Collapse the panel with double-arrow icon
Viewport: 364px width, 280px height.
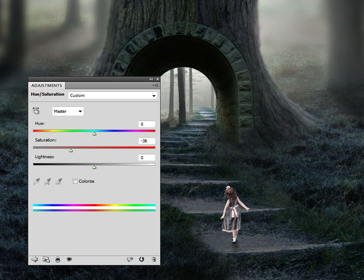point(151,79)
